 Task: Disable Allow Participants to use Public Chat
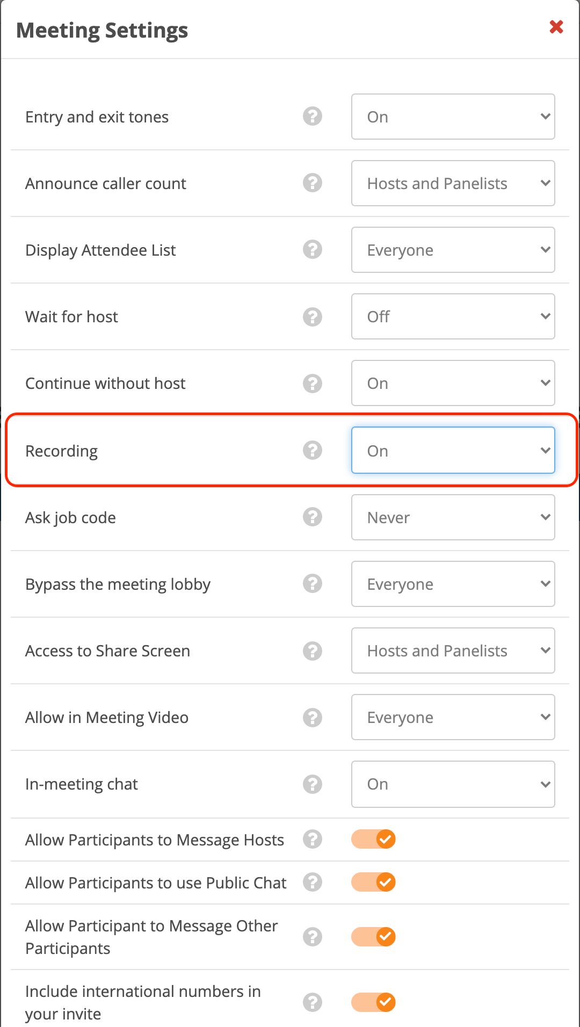coord(373,882)
